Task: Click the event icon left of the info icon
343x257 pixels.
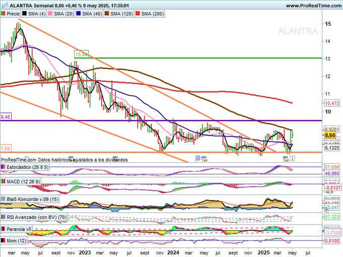Action: 285,158
